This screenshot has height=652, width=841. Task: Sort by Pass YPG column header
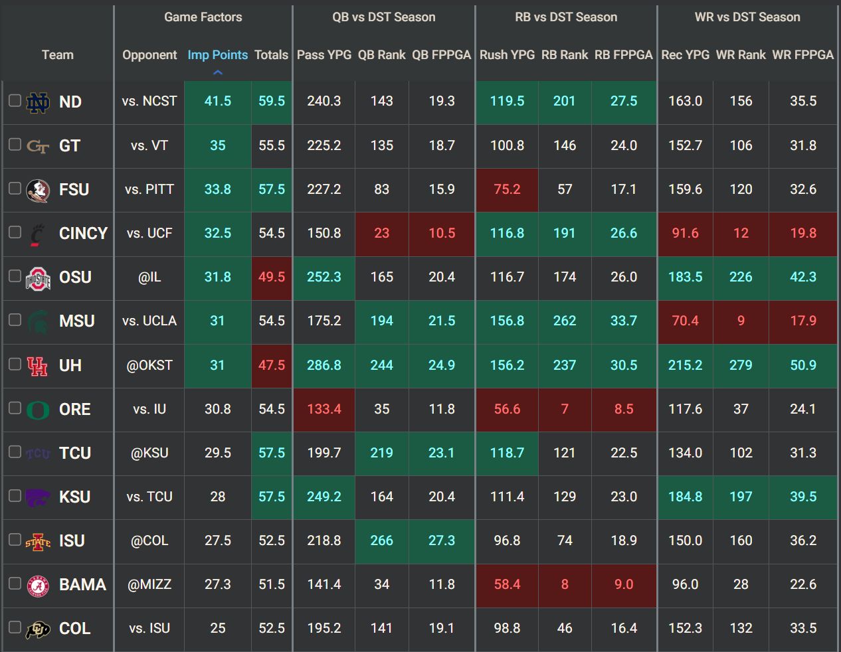(324, 55)
